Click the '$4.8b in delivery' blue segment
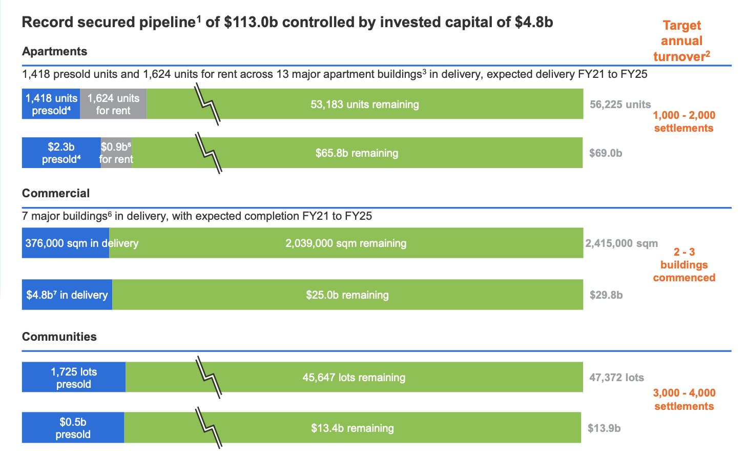The image size is (745, 457). (x=67, y=295)
